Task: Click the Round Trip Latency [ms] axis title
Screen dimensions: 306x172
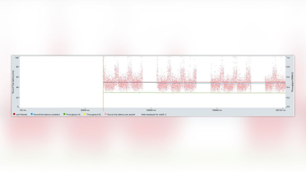Action: click(13, 82)
